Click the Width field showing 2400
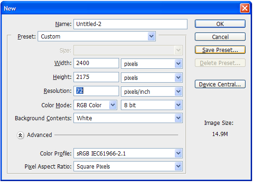 96,63
